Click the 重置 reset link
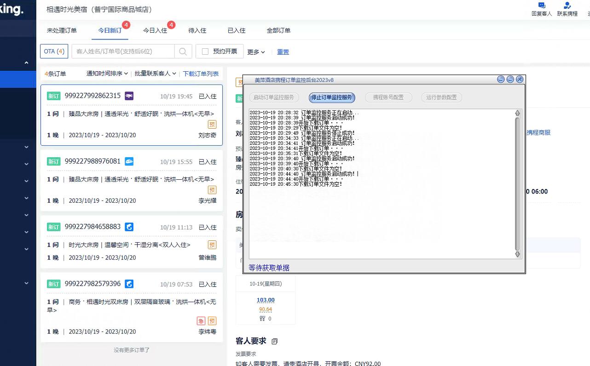Viewport: 590px width, 366px height. tap(283, 52)
